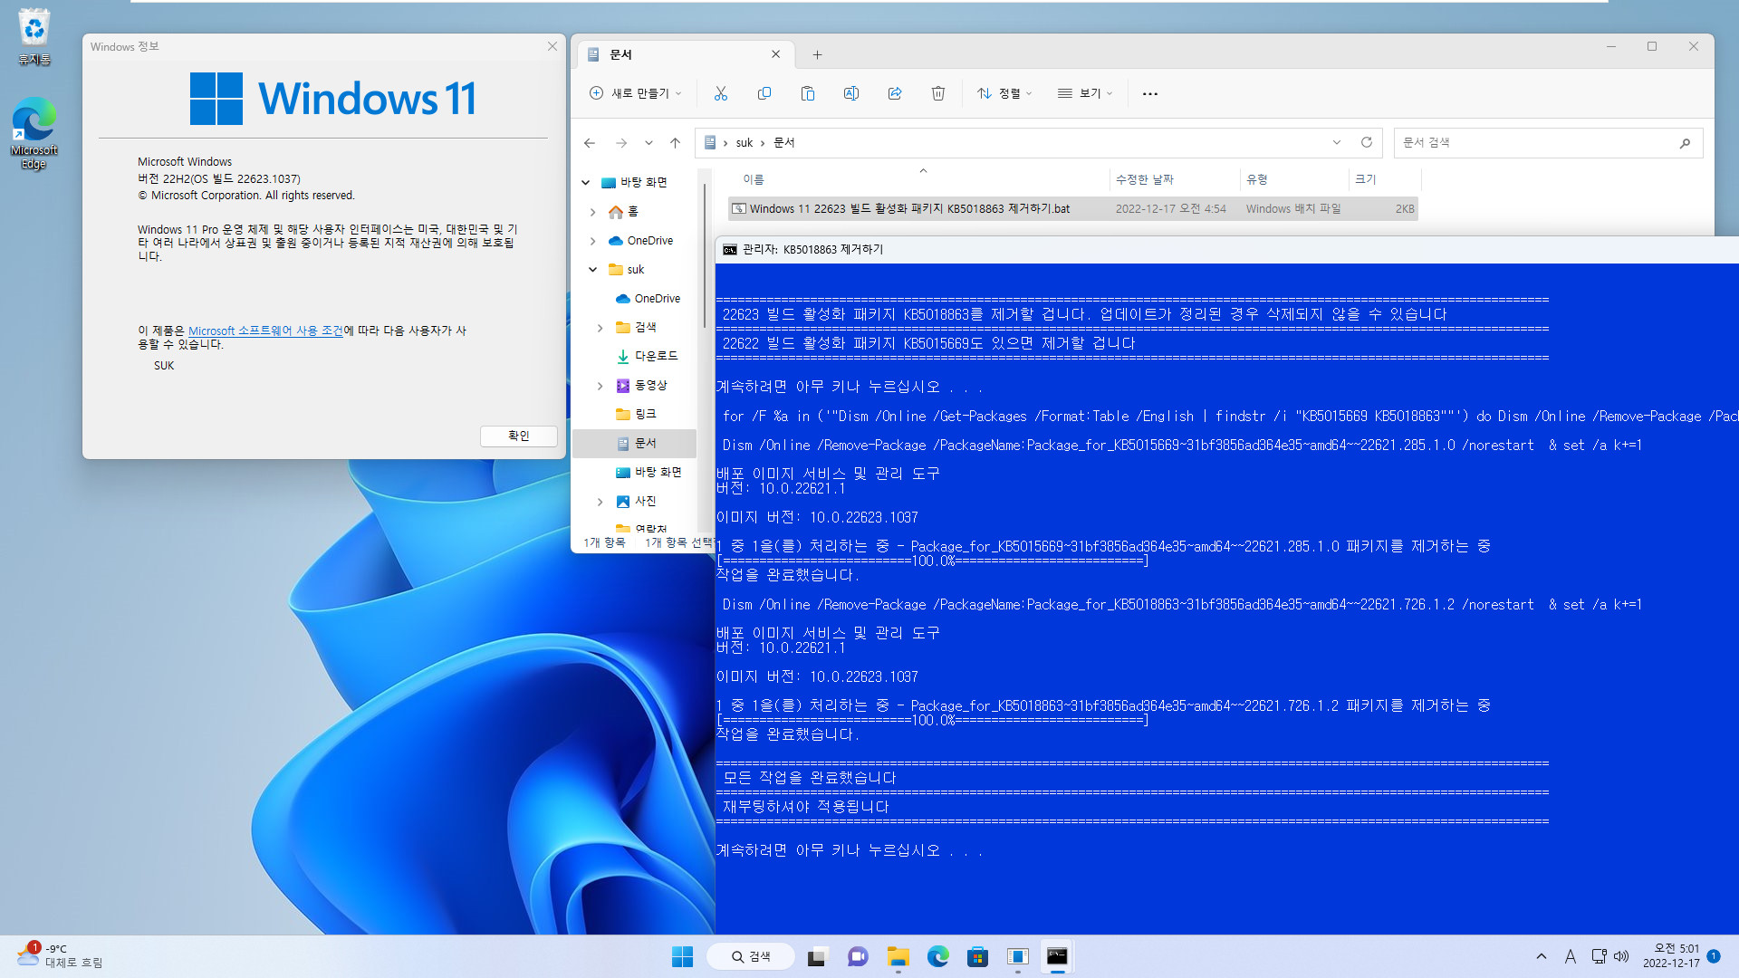Open Microsoft Store on the taskbar

click(x=977, y=956)
